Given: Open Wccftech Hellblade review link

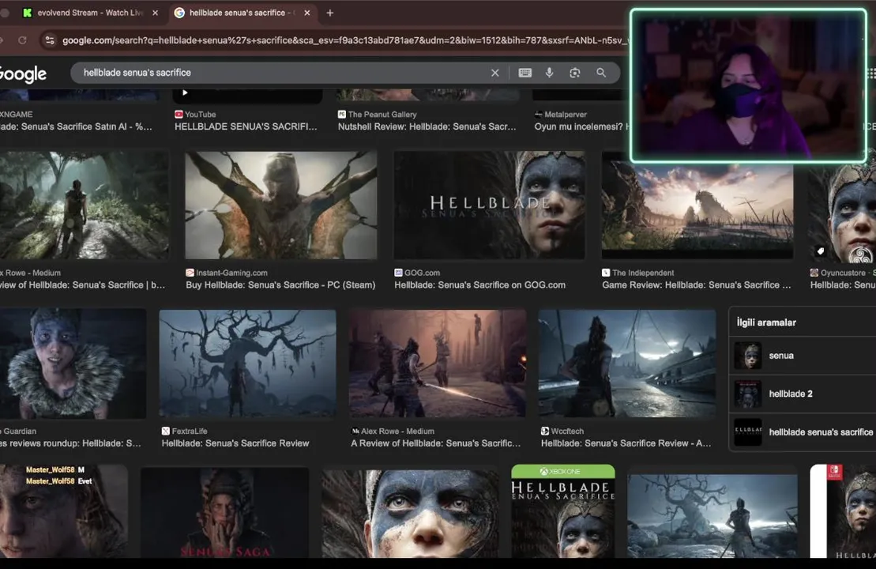Looking at the screenshot, I should point(626,443).
